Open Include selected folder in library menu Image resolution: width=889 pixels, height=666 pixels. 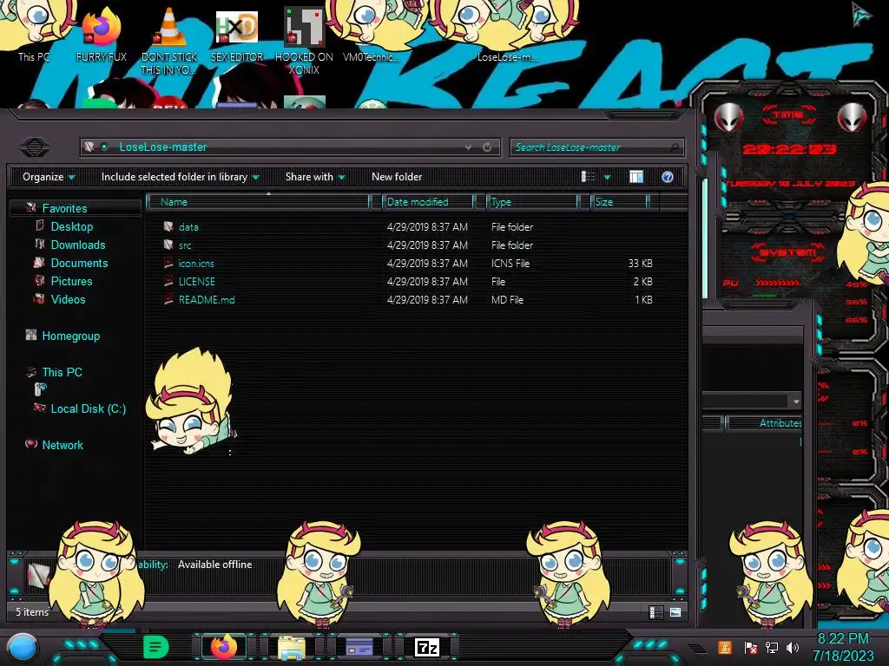pos(181,177)
